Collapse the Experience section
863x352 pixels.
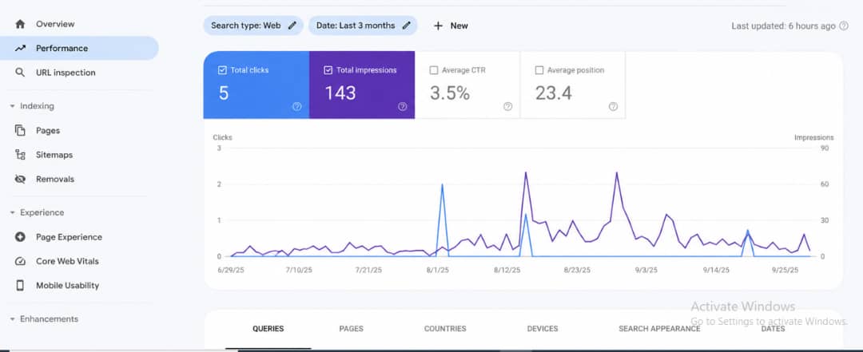tap(36, 213)
